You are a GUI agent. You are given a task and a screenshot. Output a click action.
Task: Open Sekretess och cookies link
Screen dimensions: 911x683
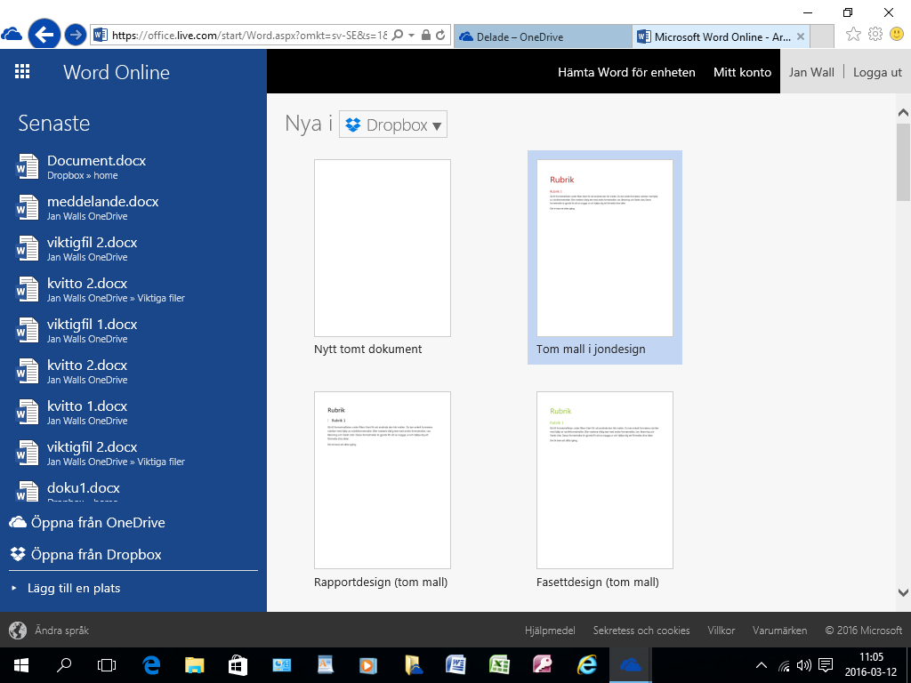[641, 631]
